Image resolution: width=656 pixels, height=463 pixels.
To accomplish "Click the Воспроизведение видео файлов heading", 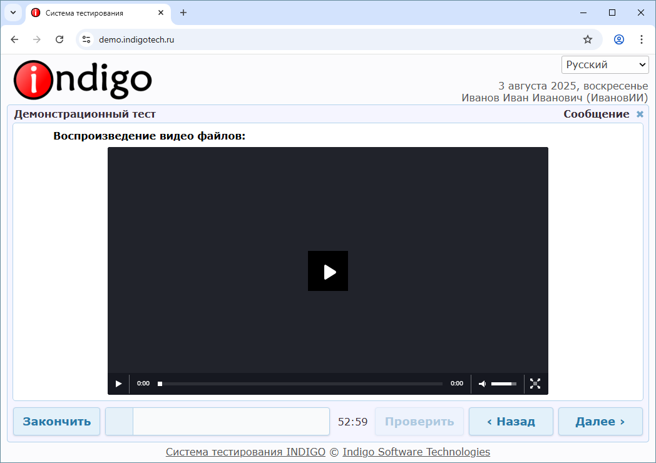I will (150, 136).
